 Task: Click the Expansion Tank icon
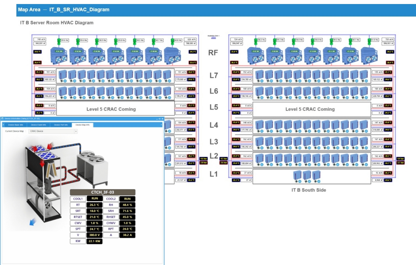click(213, 37)
